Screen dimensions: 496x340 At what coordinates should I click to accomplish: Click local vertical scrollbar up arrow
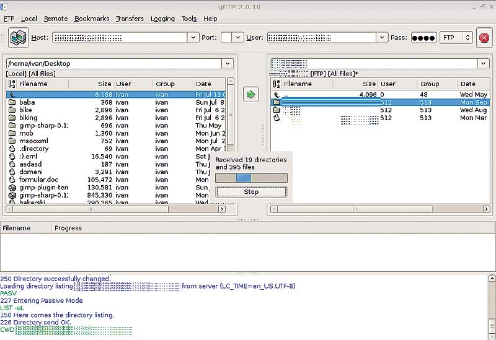[231, 81]
